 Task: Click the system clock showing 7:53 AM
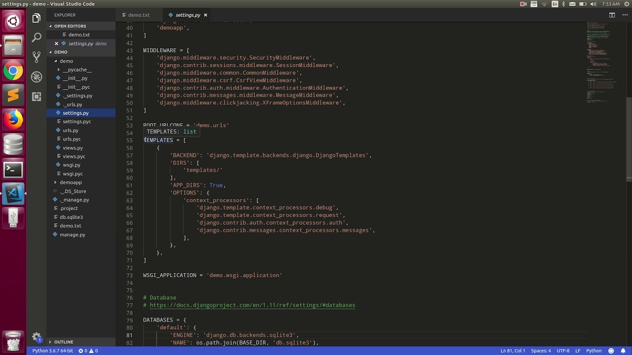tap(611, 4)
